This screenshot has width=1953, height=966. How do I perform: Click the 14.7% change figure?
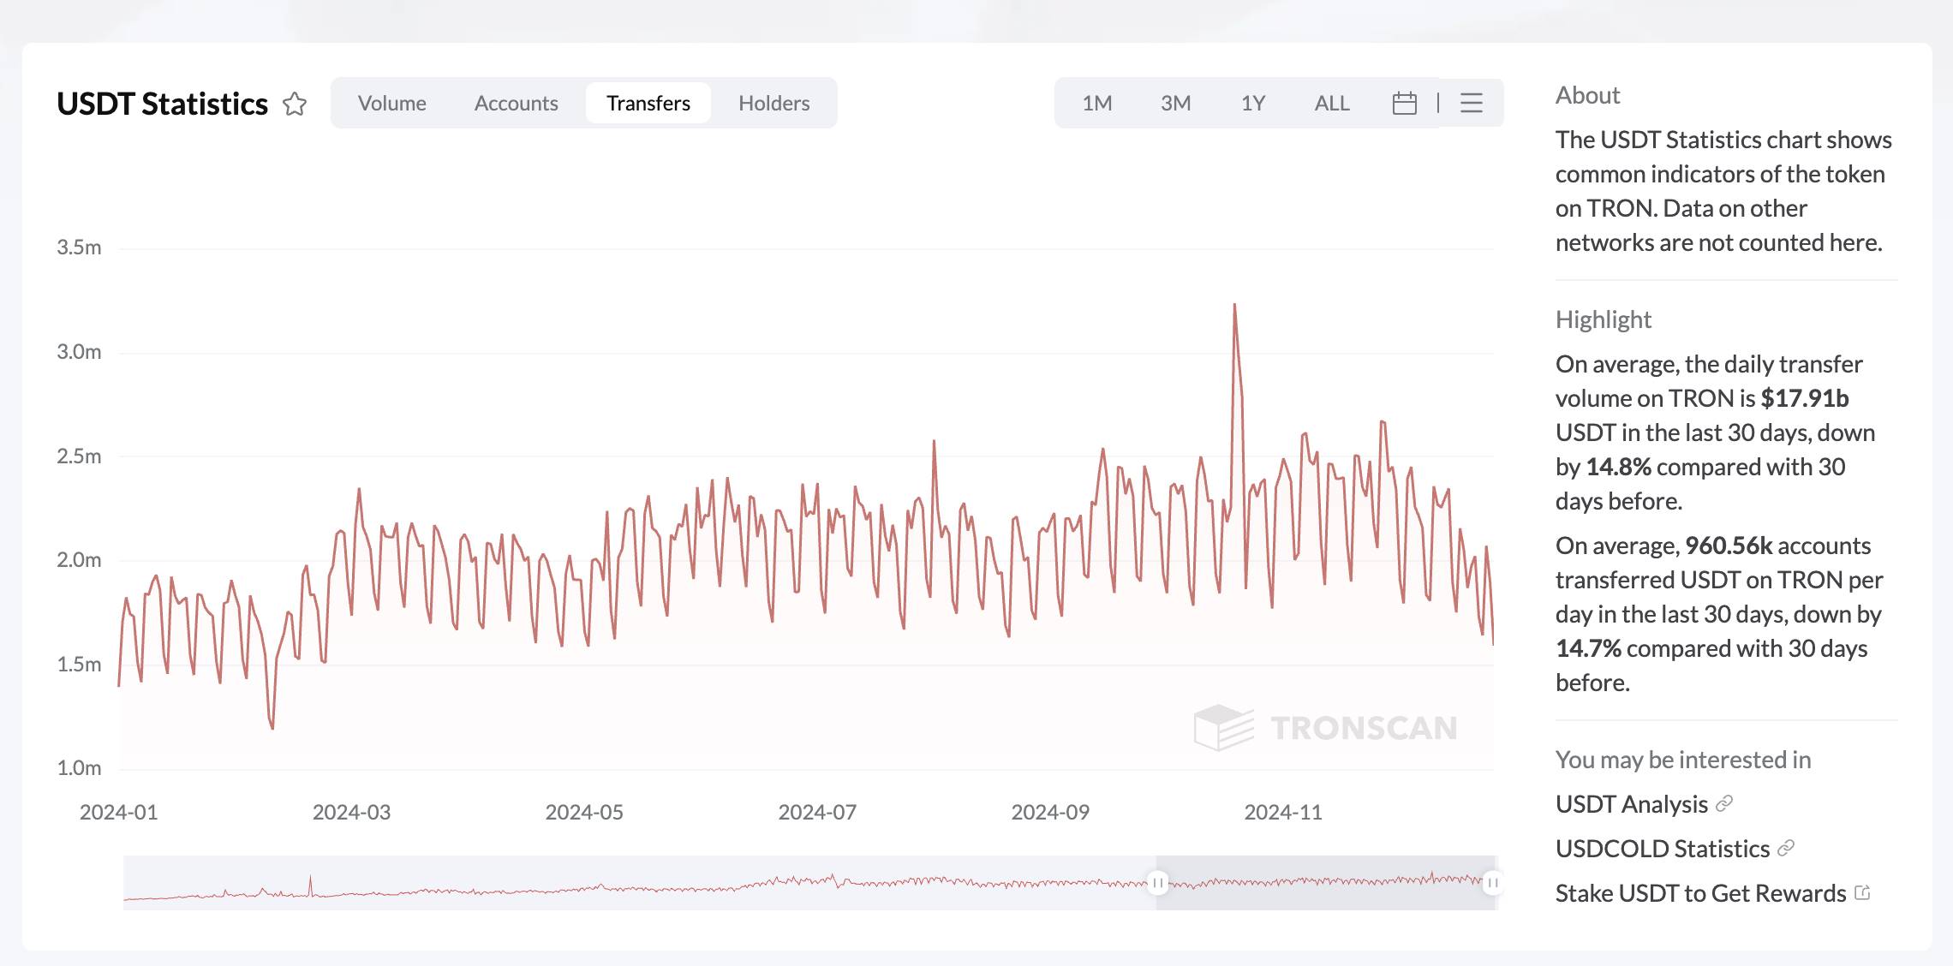pos(1588,648)
